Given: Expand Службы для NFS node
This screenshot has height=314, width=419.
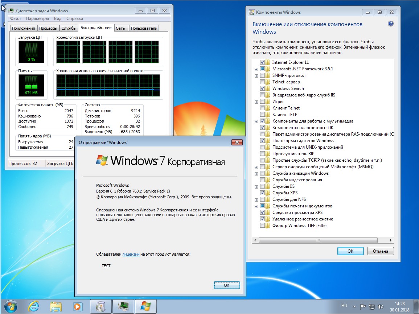Looking at the screenshot, I should point(256,200).
